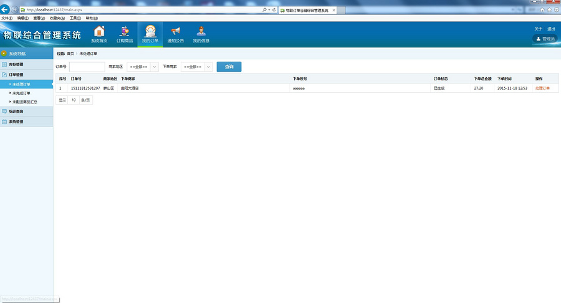The height and width of the screenshot is (303, 561).
Task: Select the 我的订单 icon in top navigation
Action: tap(150, 31)
